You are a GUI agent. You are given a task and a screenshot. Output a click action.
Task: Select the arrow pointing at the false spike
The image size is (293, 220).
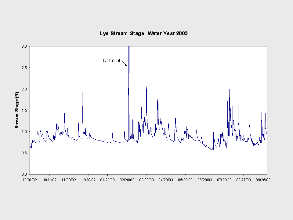click(x=125, y=63)
